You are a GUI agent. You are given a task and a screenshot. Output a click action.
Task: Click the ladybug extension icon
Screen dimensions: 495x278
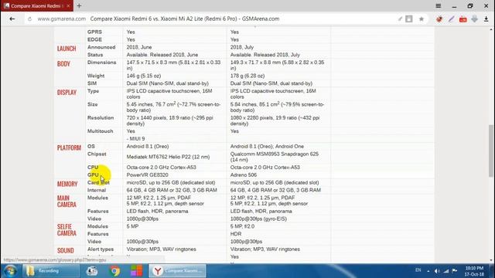[439, 19]
